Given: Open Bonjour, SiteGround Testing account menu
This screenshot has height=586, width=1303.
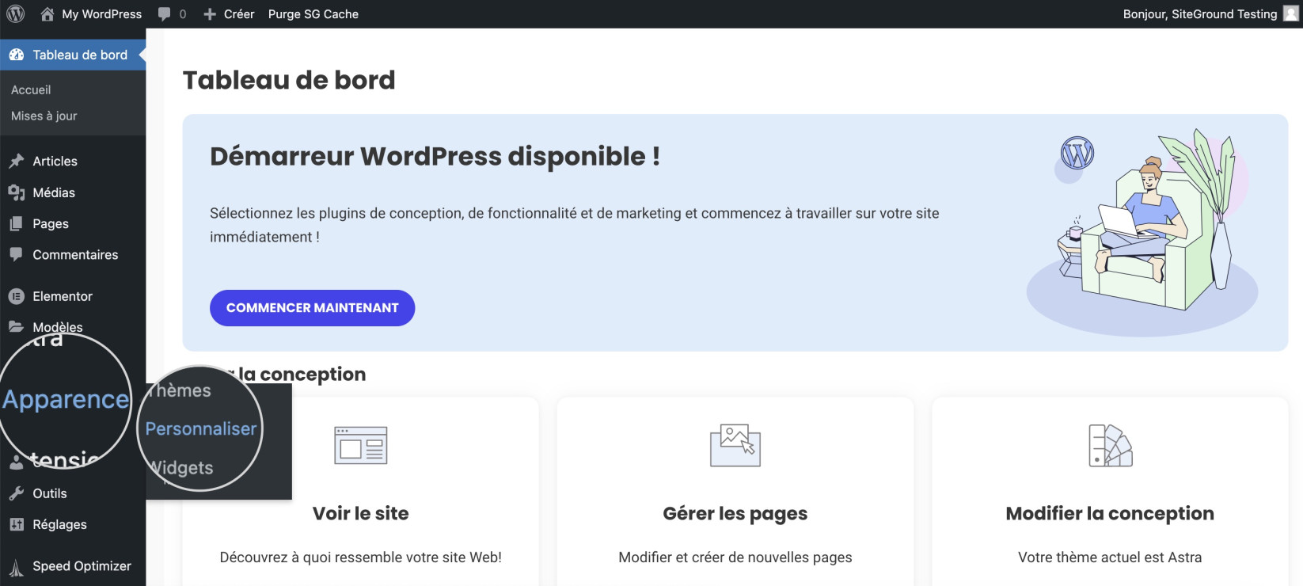Looking at the screenshot, I should click(1199, 14).
